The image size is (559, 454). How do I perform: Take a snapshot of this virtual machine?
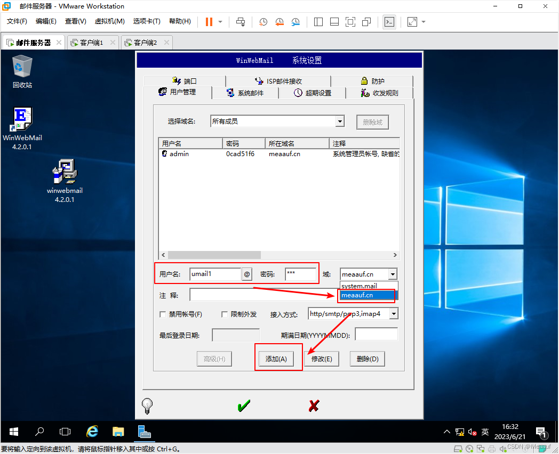coord(263,22)
